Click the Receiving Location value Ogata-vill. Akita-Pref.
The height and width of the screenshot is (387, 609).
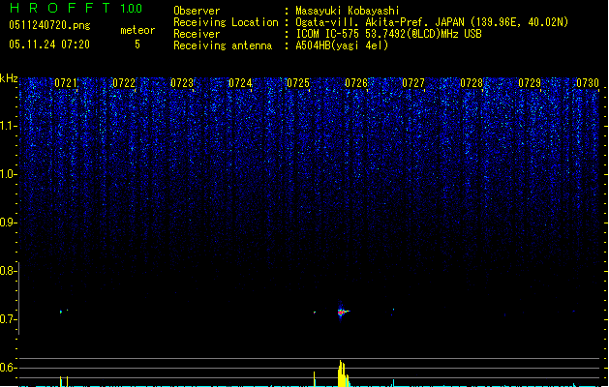360,22
